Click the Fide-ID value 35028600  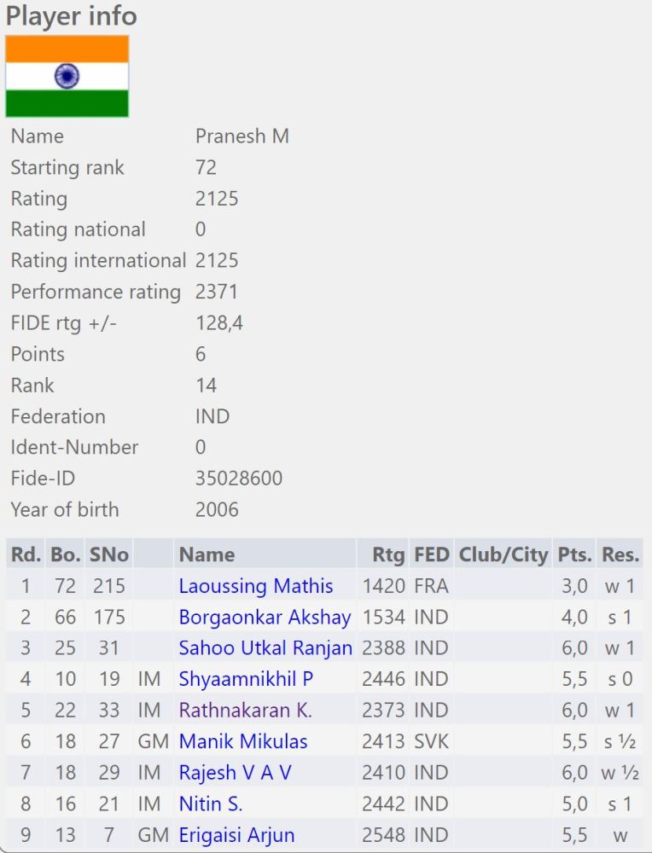click(239, 479)
